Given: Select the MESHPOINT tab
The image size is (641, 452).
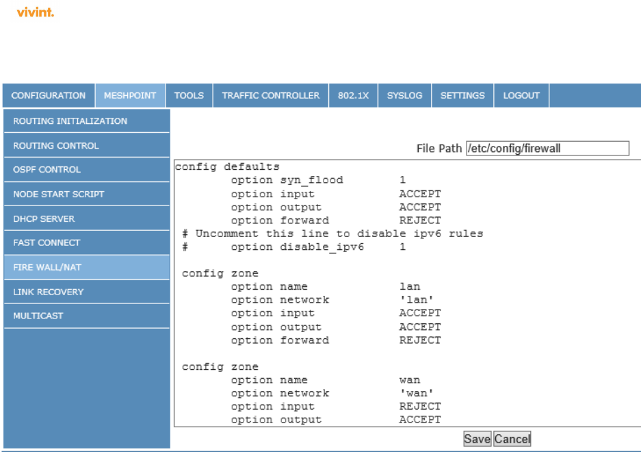Looking at the screenshot, I should [130, 95].
